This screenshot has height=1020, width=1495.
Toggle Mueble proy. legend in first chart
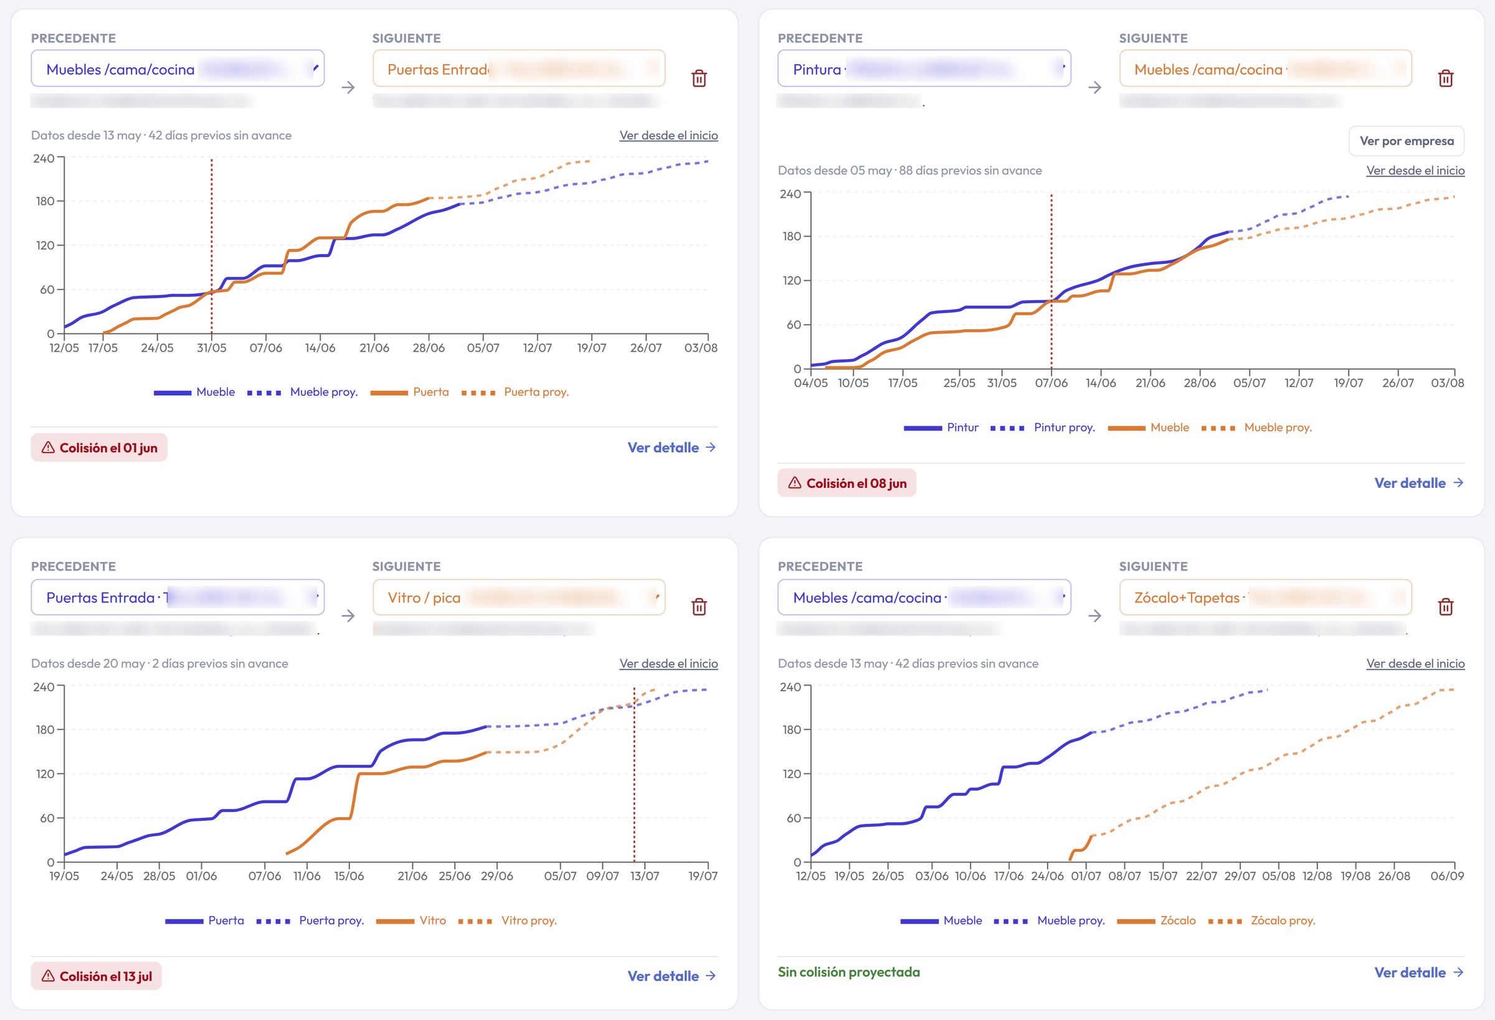(x=302, y=392)
